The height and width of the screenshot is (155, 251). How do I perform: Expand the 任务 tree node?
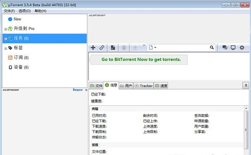(x=5, y=39)
